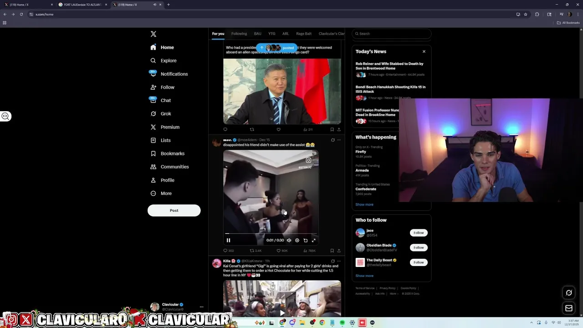583x328 pixels.
Task: Click the Post button in the sidebar
Action: pyautogui.click(x=174, y=210)
